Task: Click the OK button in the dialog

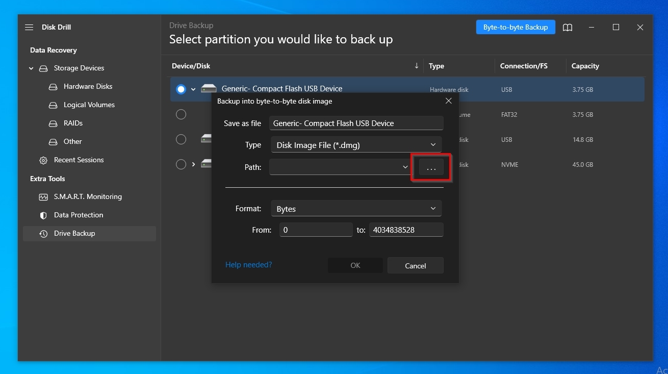Action: pos(355,265)
